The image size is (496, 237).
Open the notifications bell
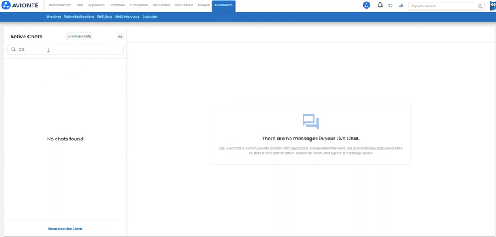coord(380,6)
